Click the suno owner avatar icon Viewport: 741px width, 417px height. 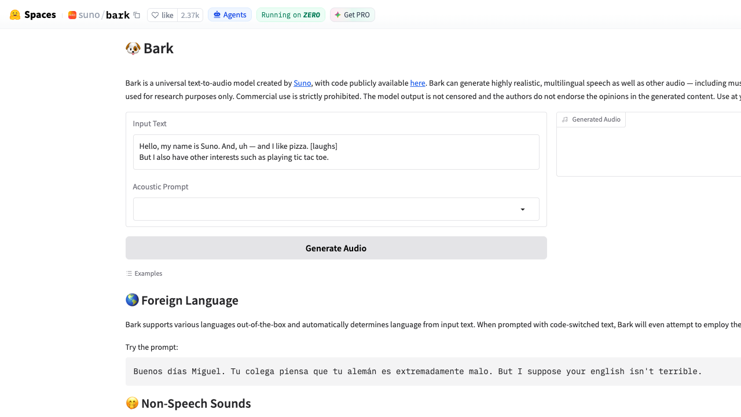pos(72,15)
